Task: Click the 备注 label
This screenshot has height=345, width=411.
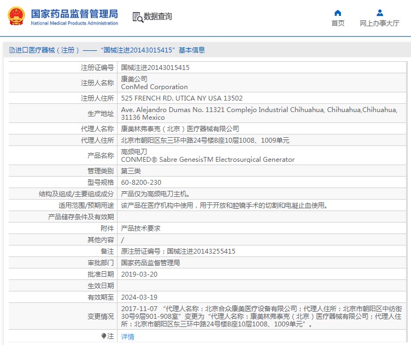Action: [107, 252]
